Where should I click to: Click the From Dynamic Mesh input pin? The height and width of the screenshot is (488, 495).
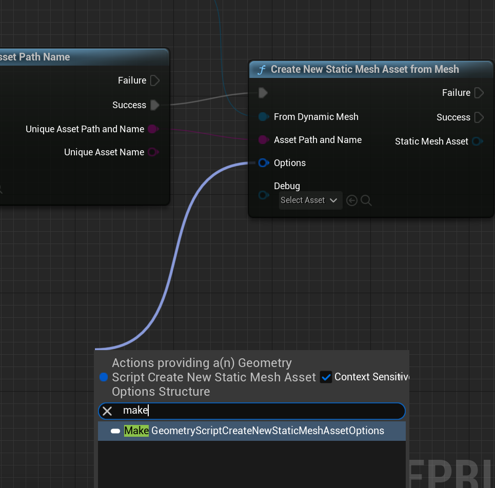[x=263, y=117]
